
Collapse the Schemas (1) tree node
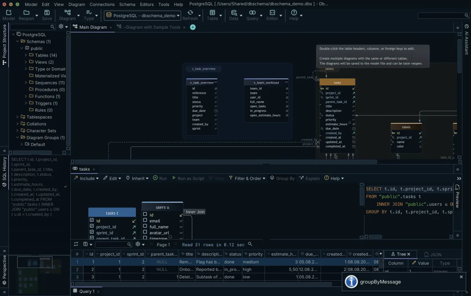click(18, 41)
